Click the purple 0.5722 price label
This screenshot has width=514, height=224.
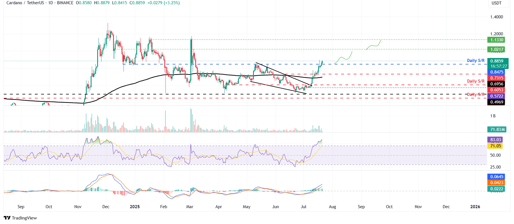(x=497, y=96)
